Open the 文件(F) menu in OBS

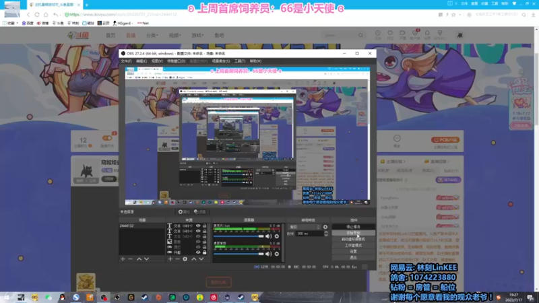[126, 61]
